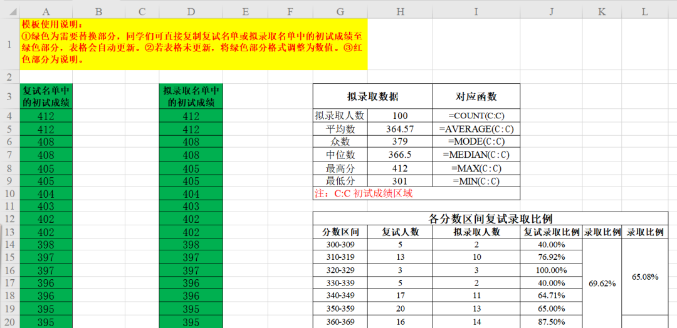Select the merged 65.08% cell
677x328 pixels.
(644, 277)
